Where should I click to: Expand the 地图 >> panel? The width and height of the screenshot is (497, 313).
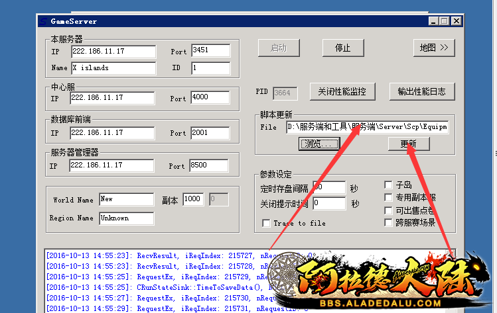pos(434,48)
